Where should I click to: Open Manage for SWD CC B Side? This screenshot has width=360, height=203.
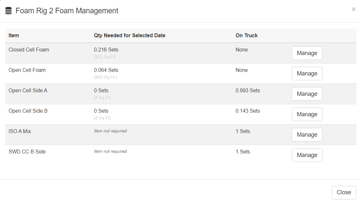(307, 155)
